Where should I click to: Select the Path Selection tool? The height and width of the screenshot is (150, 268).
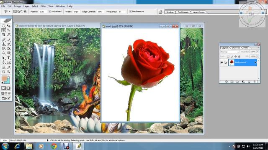3,58
